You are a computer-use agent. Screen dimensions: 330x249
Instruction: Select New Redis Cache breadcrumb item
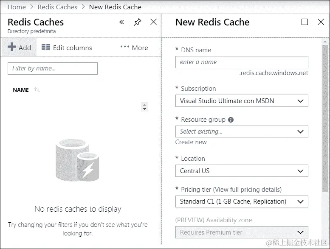coord(115,7)
